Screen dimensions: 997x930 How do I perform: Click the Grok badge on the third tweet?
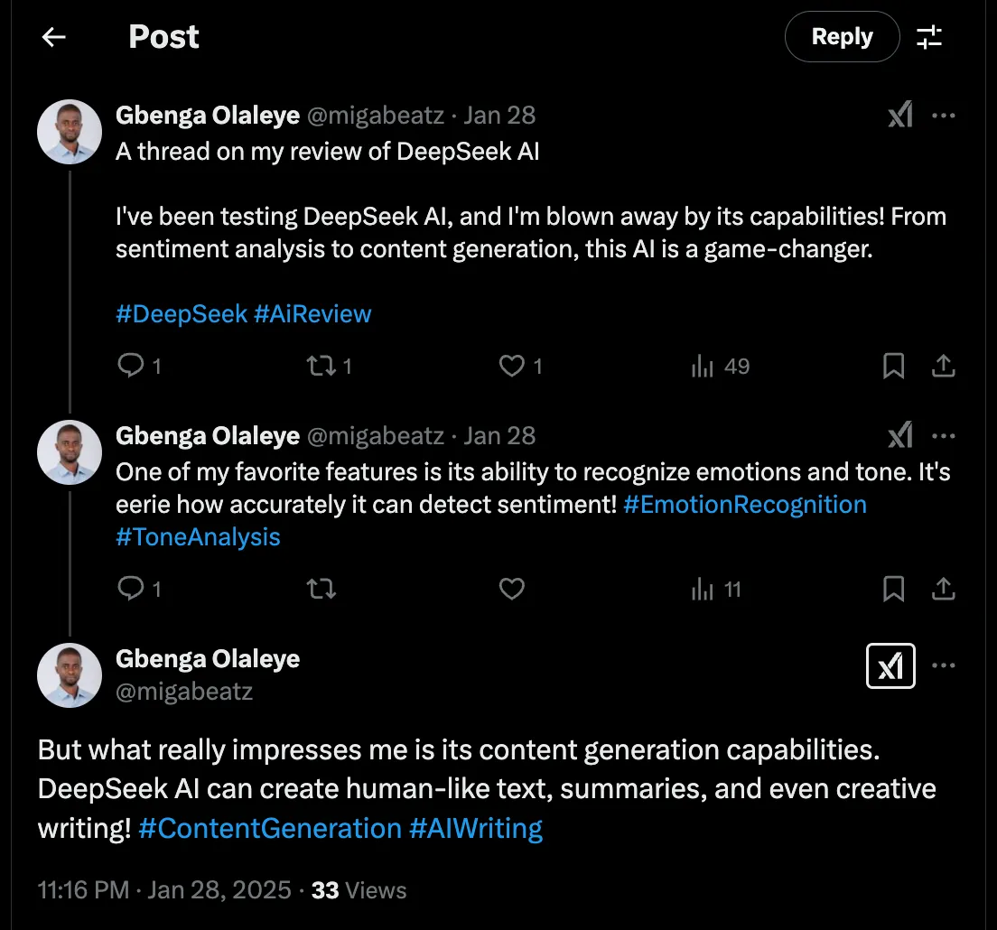(x=890, y=665)
